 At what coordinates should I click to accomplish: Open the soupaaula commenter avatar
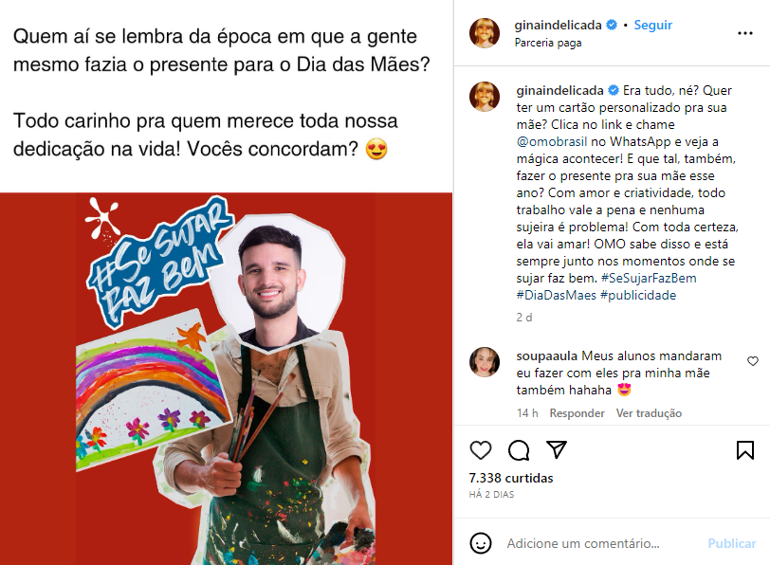485,362
